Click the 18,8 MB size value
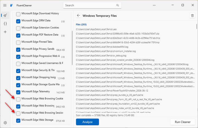 click(60, 71)
